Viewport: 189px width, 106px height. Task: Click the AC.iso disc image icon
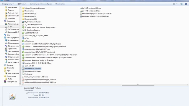[23, 38]
